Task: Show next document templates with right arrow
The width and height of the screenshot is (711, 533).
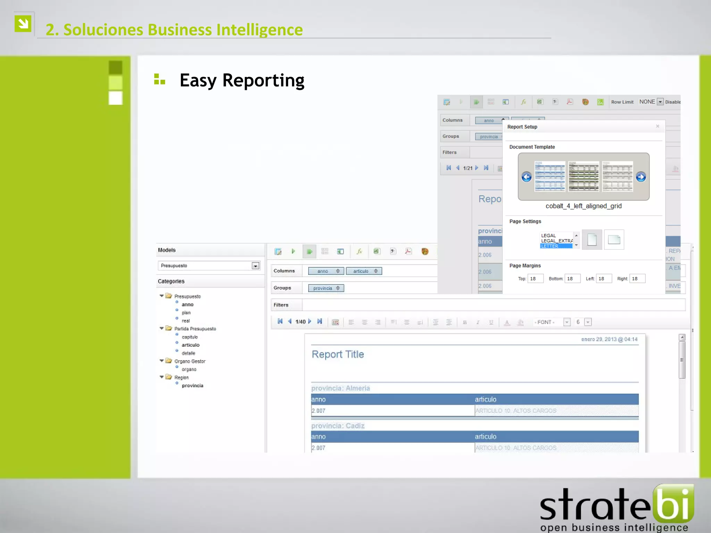Action: point(641,177)
